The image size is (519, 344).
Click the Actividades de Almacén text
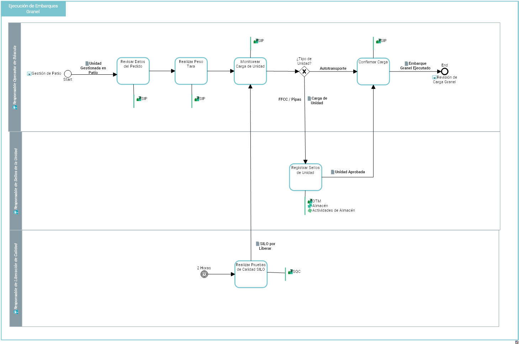334,210
